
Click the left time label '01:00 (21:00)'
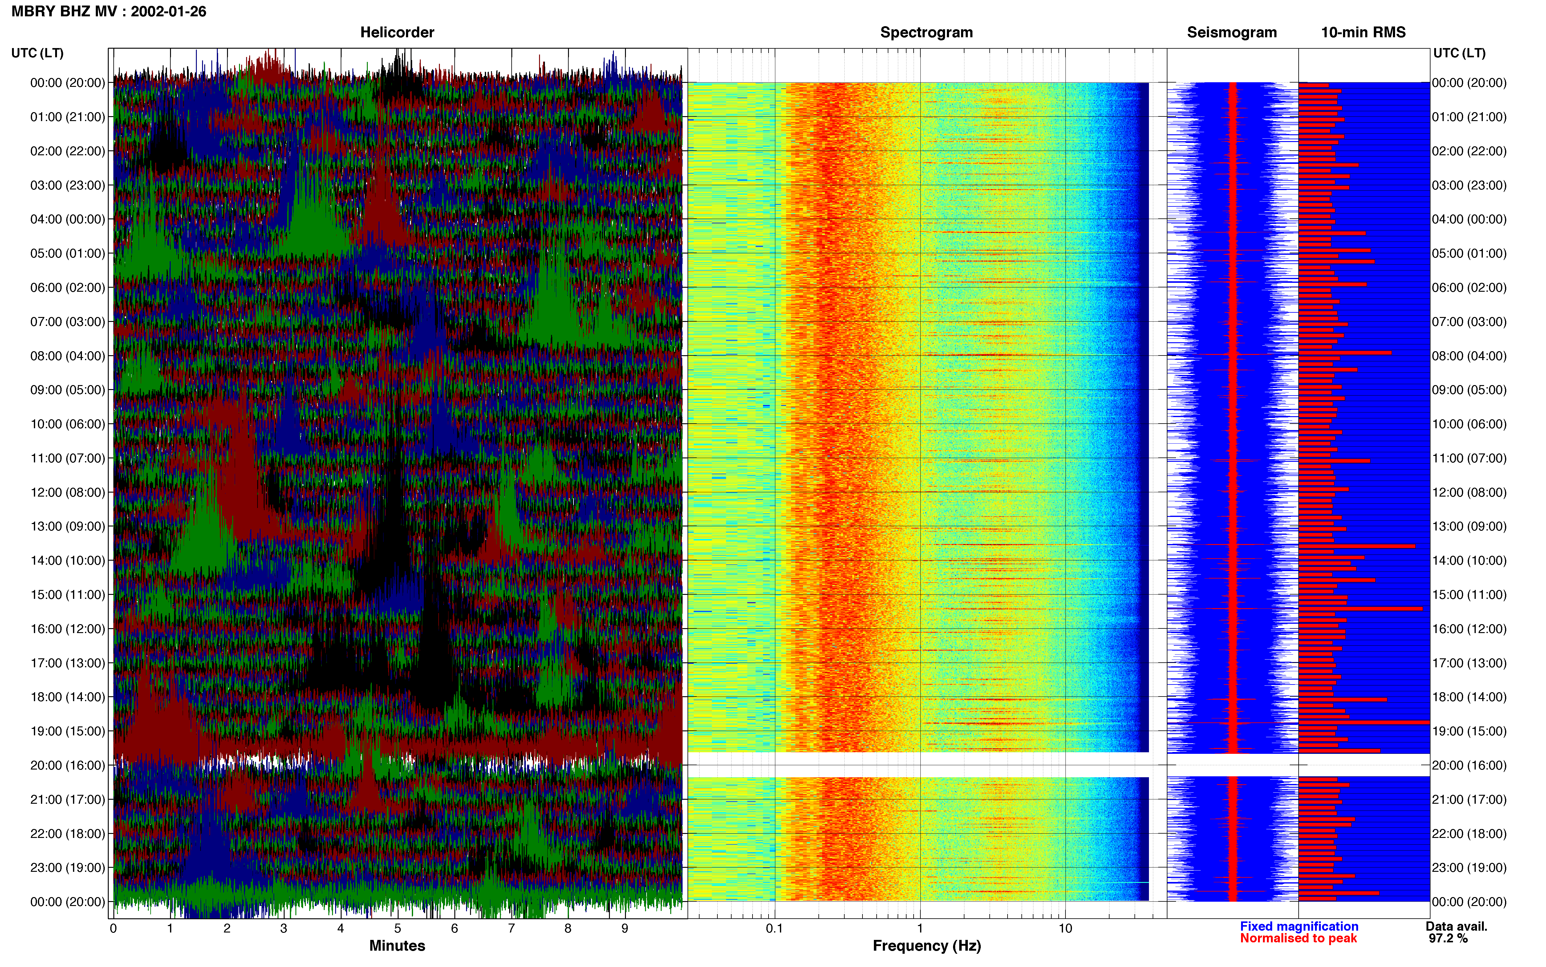point(68,117)
